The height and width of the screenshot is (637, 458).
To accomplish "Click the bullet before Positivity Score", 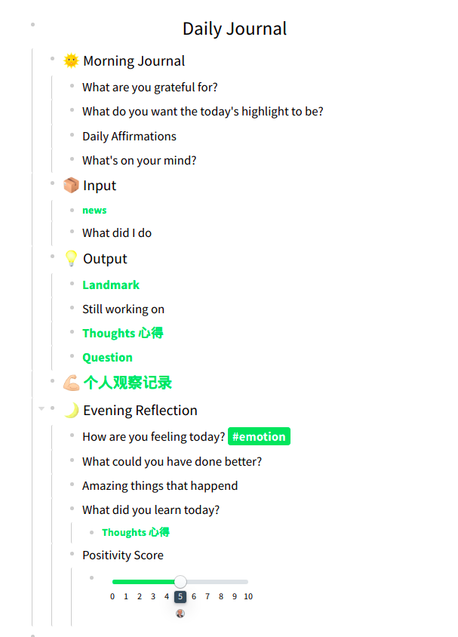I will (x=72, y=554).
